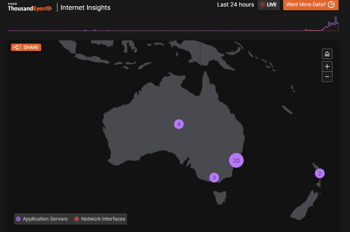Viewport: 350px width, 232px height.
Task: Toggle the Network Interfaces legend filter
Action: pos(99,219)
